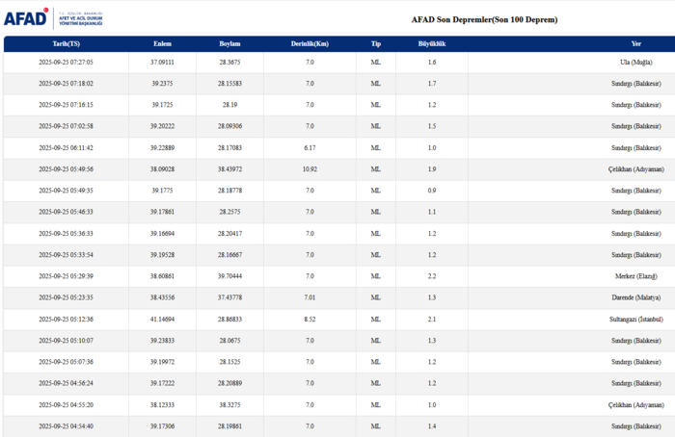Click the depth value 10.92
The height and width of the screenshot is (437, 675).
310,169
